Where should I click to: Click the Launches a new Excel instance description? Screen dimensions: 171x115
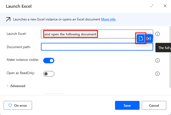(x=57, y=19)
